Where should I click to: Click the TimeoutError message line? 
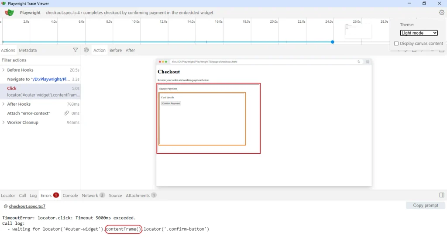69,218
